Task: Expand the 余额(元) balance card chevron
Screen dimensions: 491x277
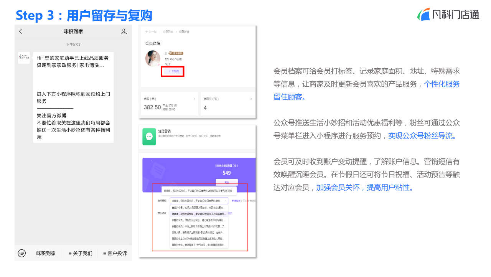Action: click(194, 98)
